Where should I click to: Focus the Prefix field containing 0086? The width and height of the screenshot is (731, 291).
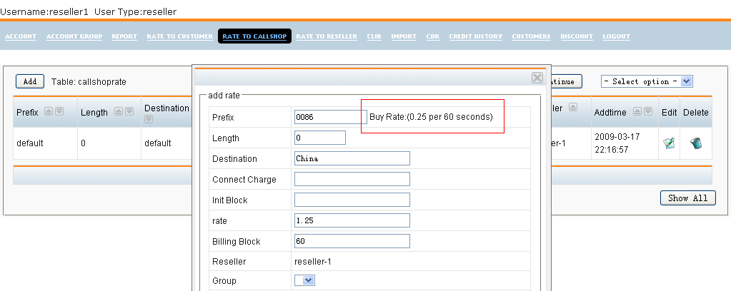(331, 117)
